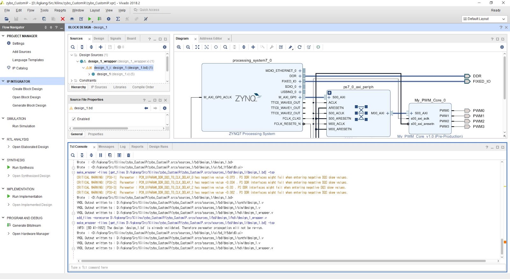The height and width of the screenshot is (279, 510).
Task: Copy icon in Tcl Console toolbar
Action: pyautogui.click(x=110, y=155)
